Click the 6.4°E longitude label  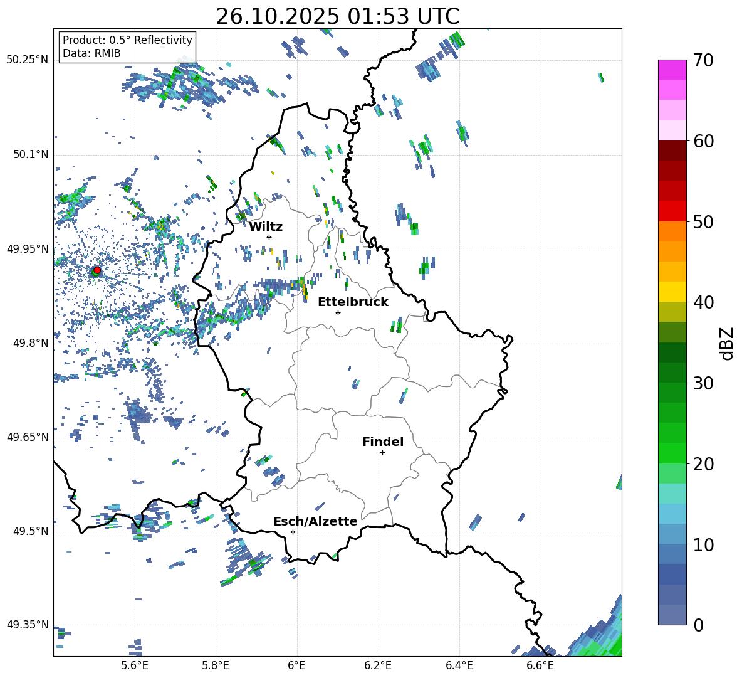click(x=459, y=665)
